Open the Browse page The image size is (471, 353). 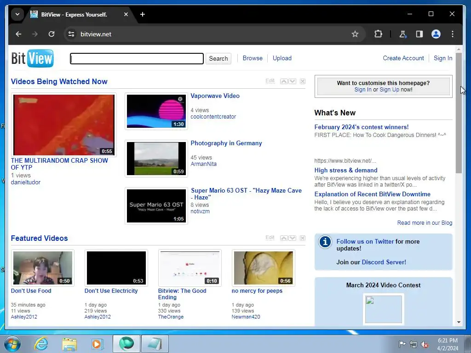point(253,58)
